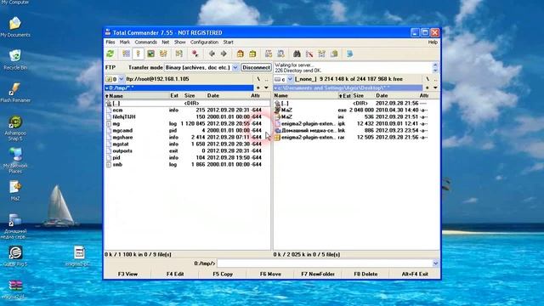Screen dimensions: 544x306
Task: Click the F7 NewFolder button
Action: tap(318, 274)
